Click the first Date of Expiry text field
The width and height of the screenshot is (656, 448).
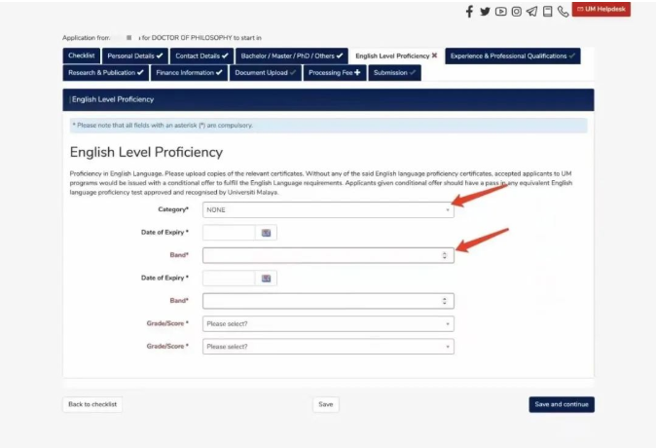pyautogui.click(x=229, y=233)
